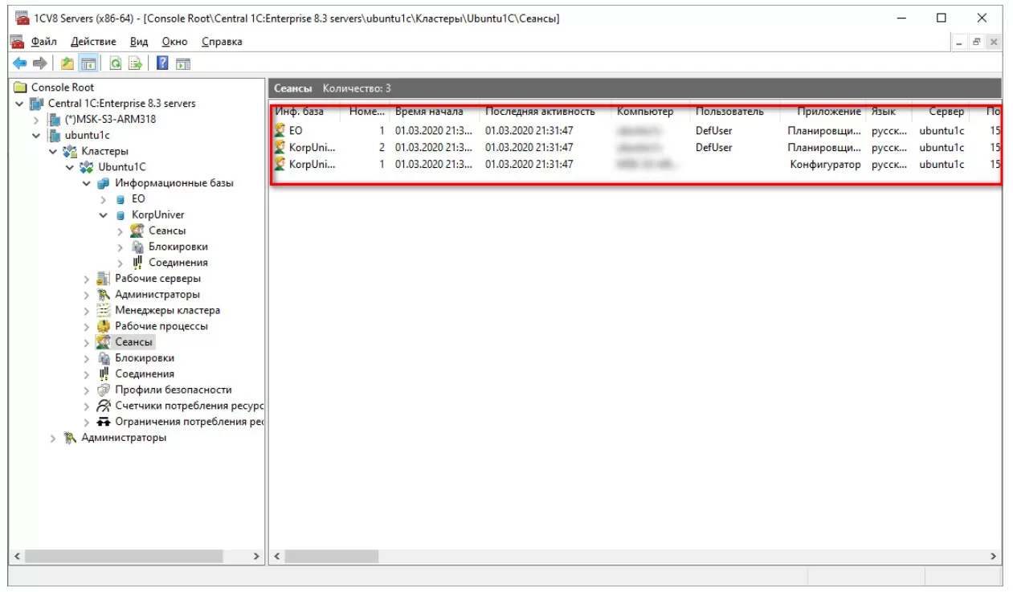Click right arrow of session list scrollbar

click(994, 556)
